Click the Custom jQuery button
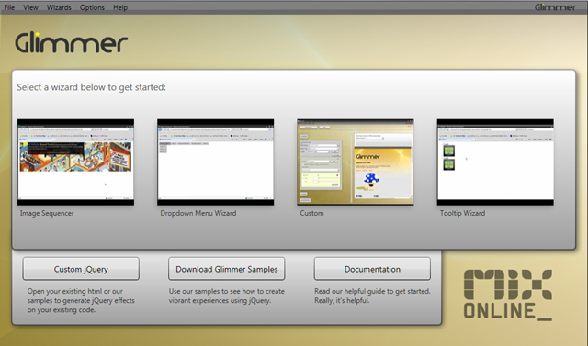Viewport: 588px width, 346px height. point(81,269)
